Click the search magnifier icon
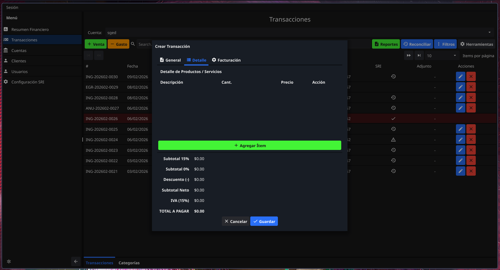Viewport: 500px width, 270px height. pyautogui.click(x=133, y=44)
